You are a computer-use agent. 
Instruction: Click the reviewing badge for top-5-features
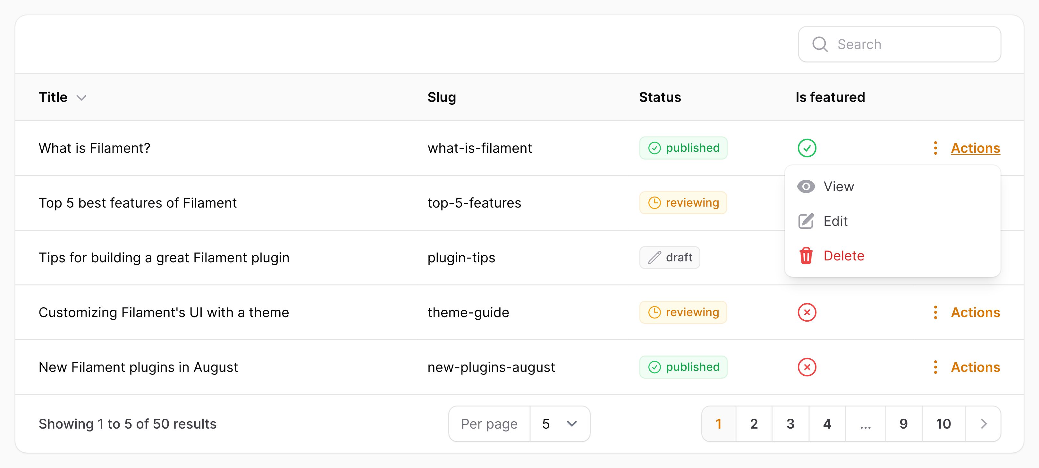683,202
